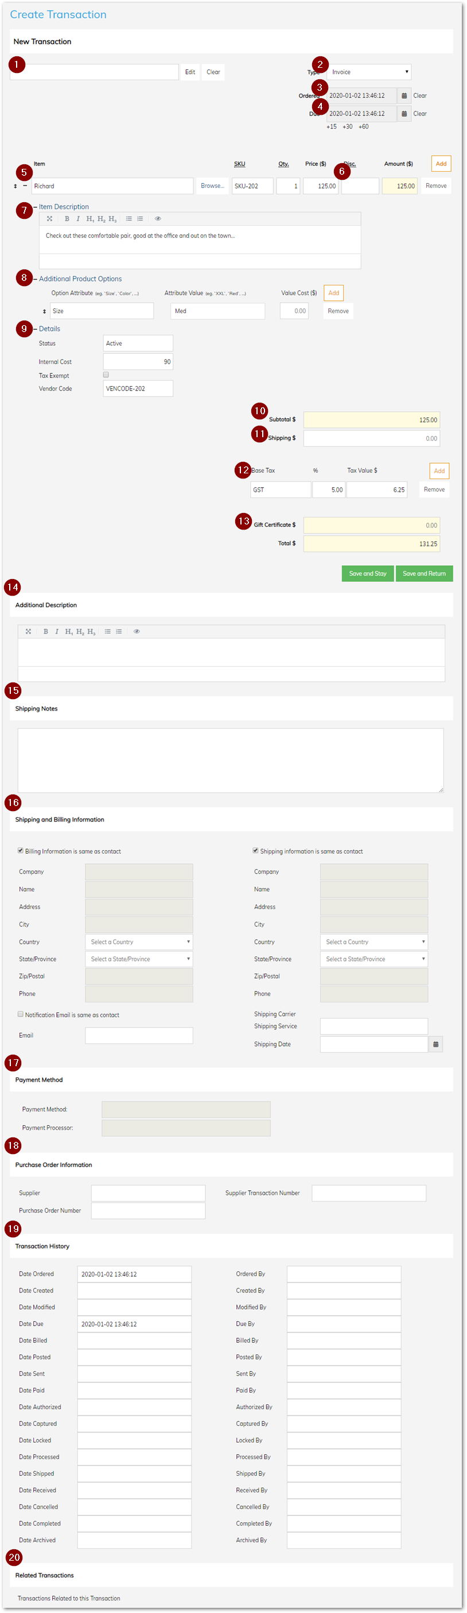Viewport: 467px width, 1613px height.
Task: Remove the Richard item row
Action: (436, 186)
